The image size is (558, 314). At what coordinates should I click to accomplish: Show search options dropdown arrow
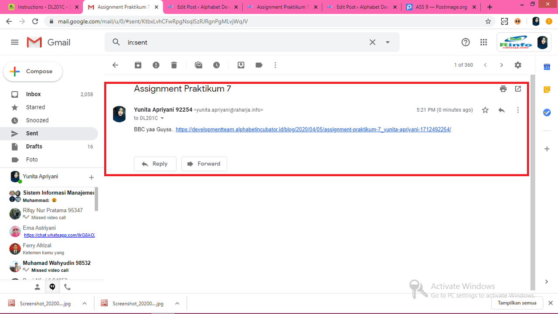tap(388, 42)
